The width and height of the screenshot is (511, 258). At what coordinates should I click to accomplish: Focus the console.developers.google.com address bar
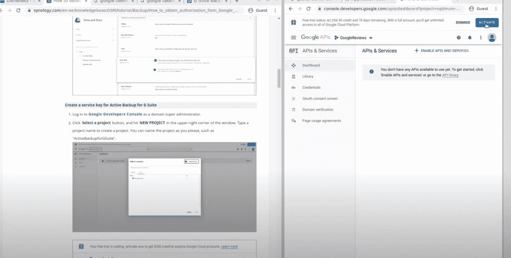(x=392, y=9)
